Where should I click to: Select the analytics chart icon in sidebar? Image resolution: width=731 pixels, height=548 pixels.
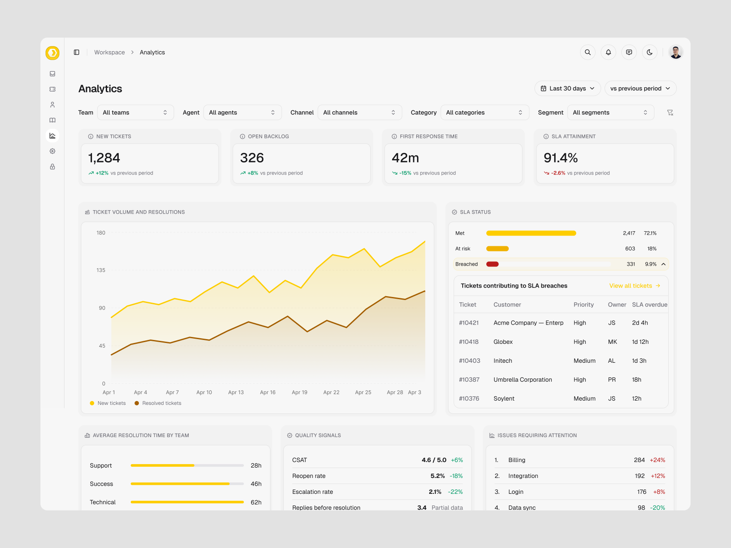(52, 136)
